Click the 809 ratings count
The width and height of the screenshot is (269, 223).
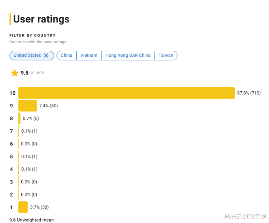click(x=40, y=73)
